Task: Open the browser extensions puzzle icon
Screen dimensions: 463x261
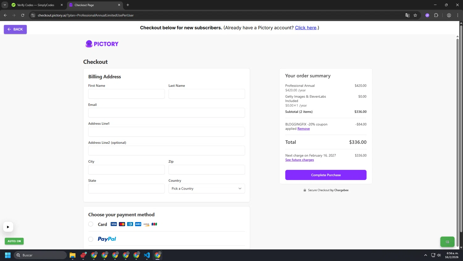Action: tap(436, 15)
